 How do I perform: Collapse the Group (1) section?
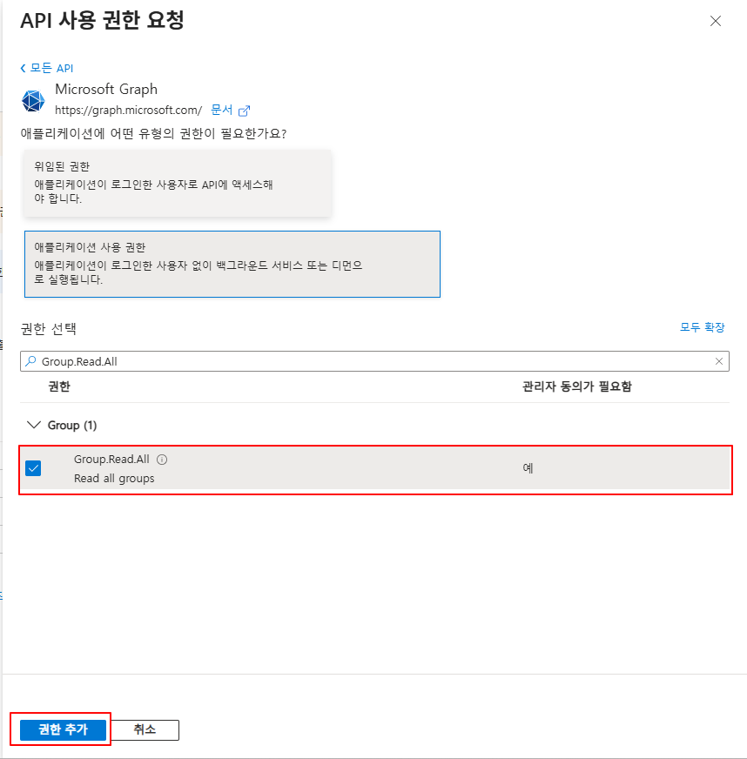[33, 425]
